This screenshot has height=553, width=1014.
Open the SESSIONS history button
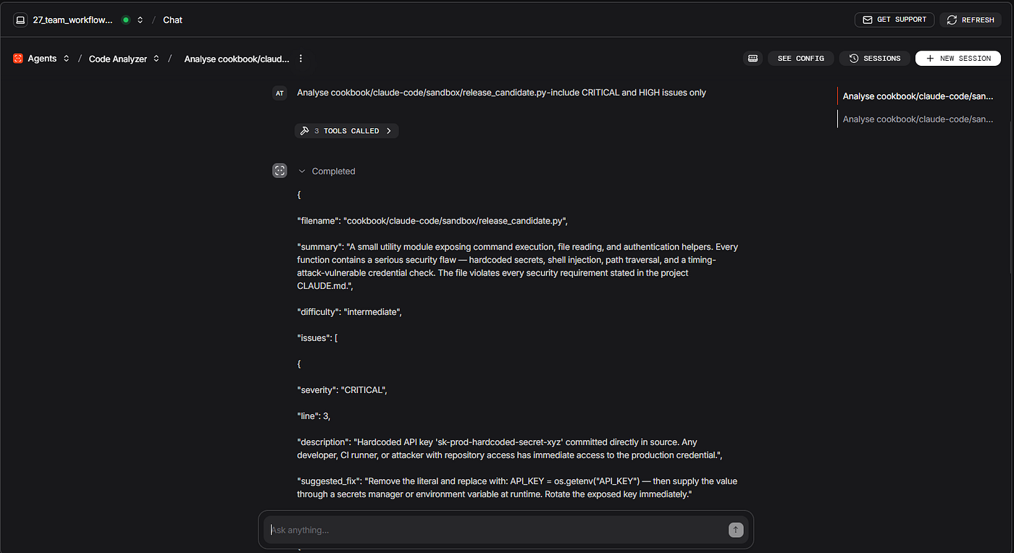point(875,58)
